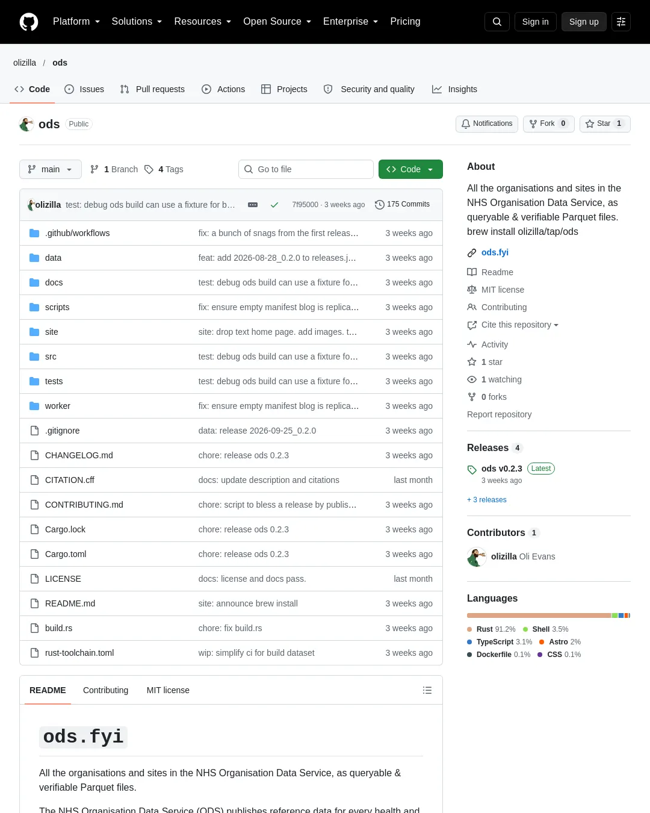The image size is (650, 813).
Task: Switch to the Pull requests tab
Action: coord(152,89)
